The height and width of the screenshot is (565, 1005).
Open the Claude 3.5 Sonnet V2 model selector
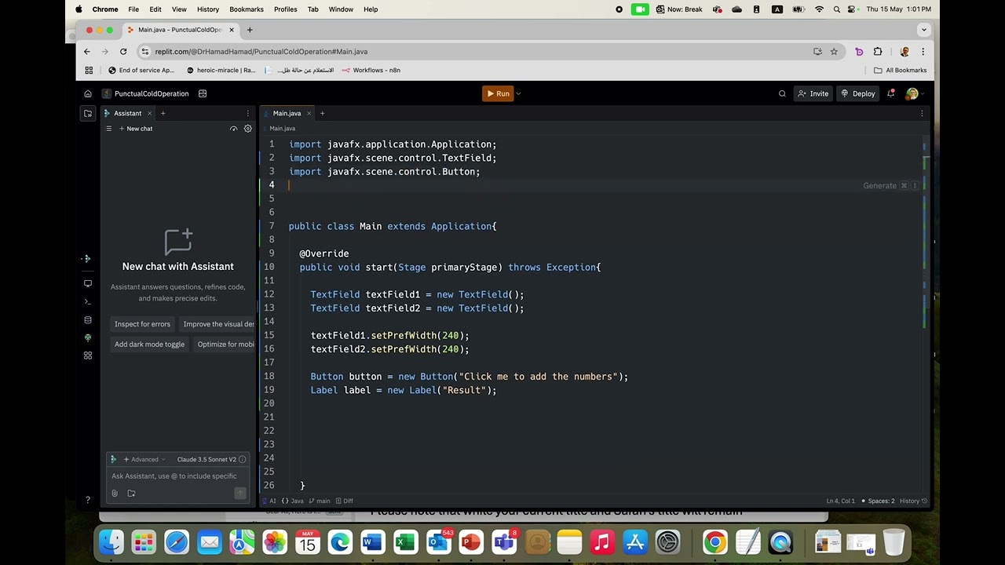[x=206, y=460]
